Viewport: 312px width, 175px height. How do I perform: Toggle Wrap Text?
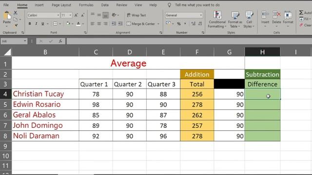(136, 15)
